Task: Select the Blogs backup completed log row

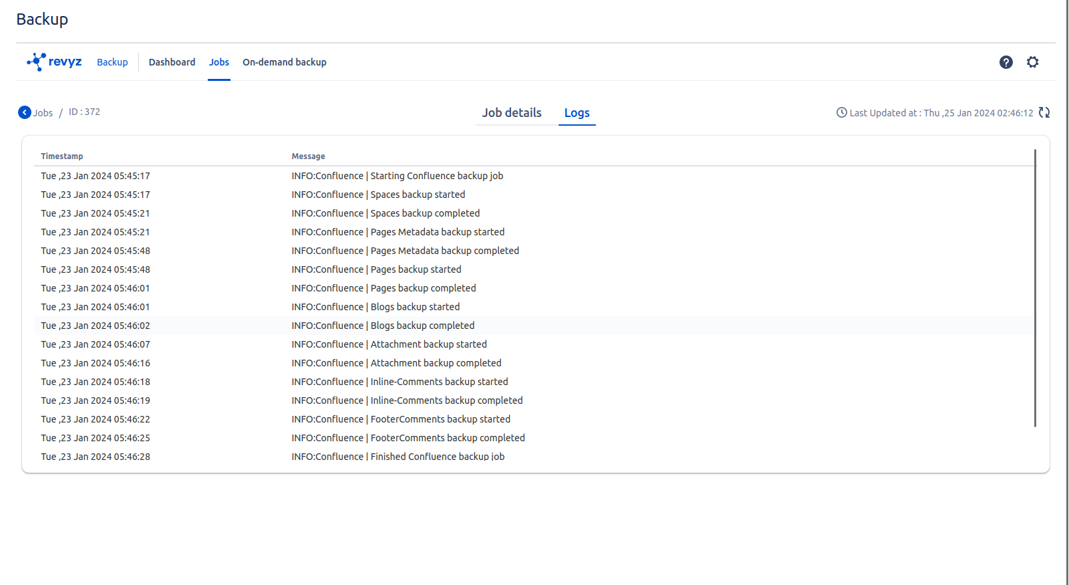Action: (422, 326)
